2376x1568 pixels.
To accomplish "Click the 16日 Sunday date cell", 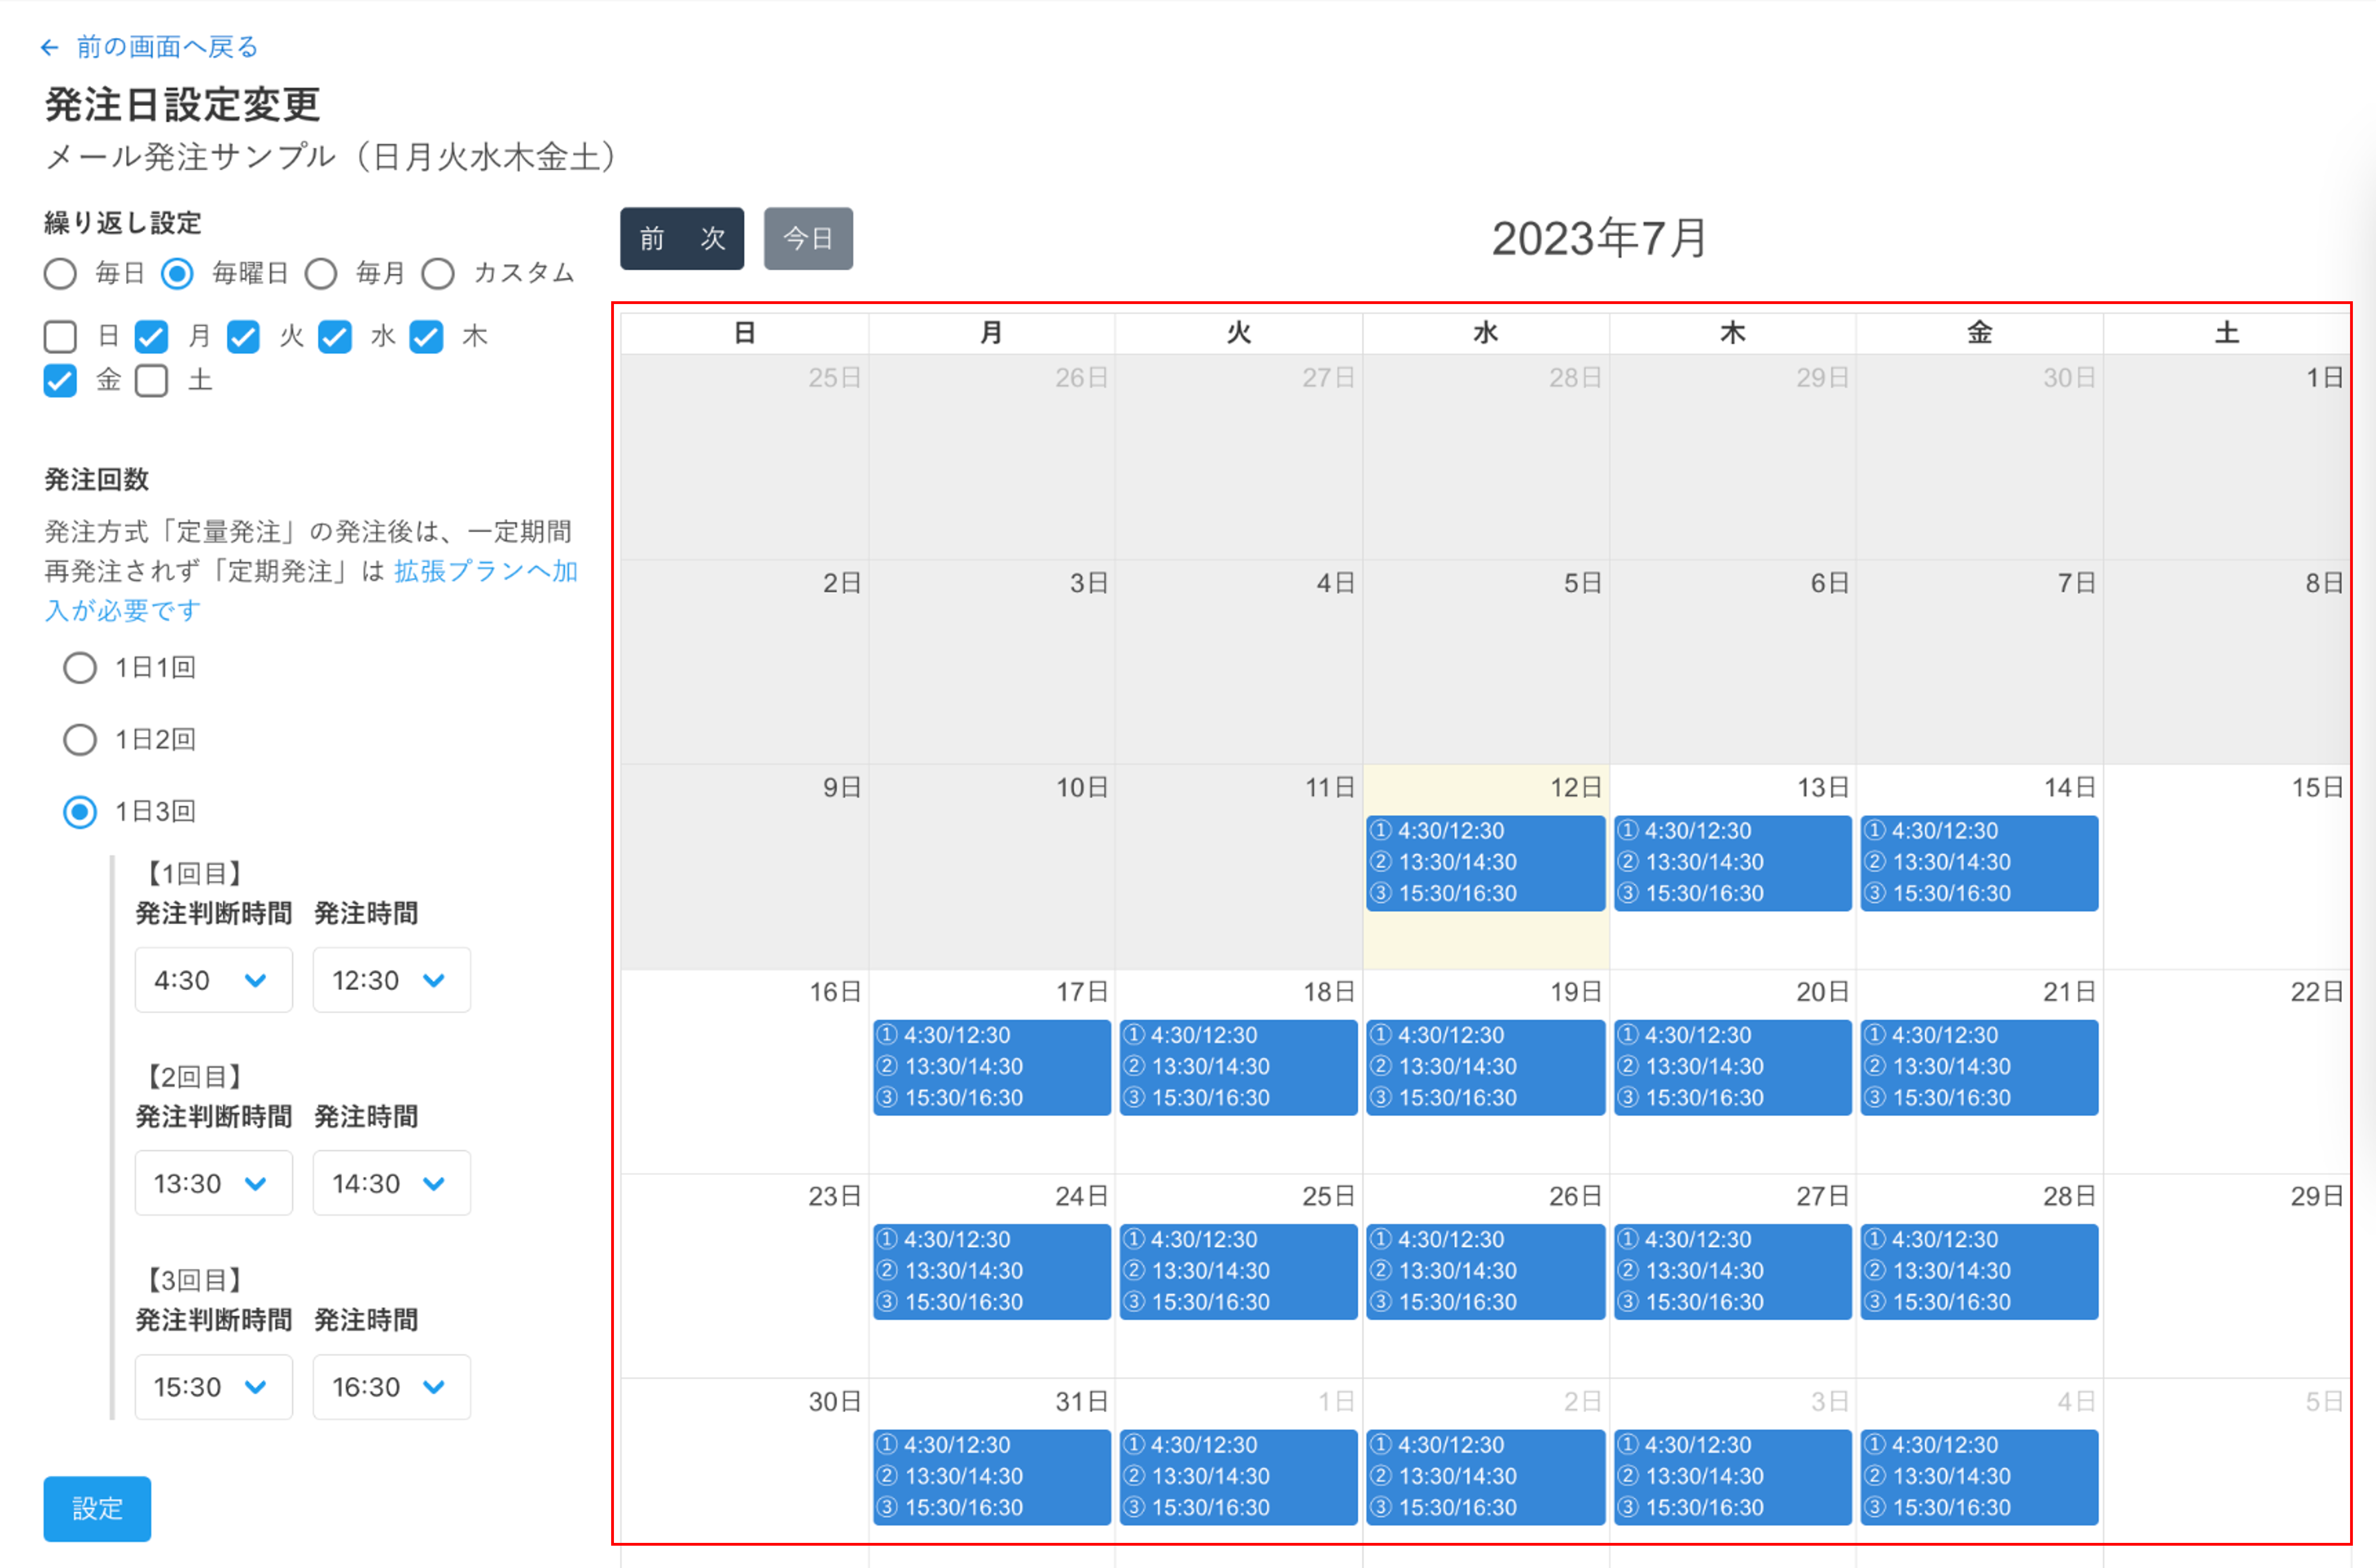I will [744, 1072].
